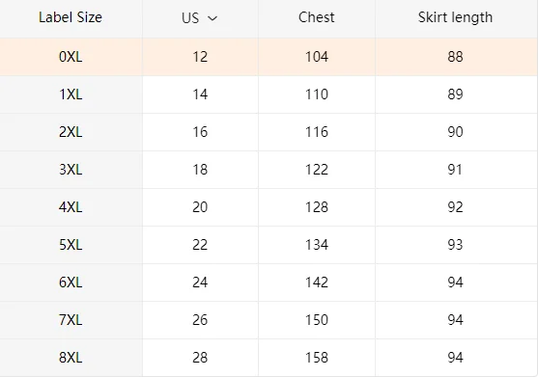Select the 7XL label size cell
The width and height of the screenshot is (538, 377).
[71, 320]
